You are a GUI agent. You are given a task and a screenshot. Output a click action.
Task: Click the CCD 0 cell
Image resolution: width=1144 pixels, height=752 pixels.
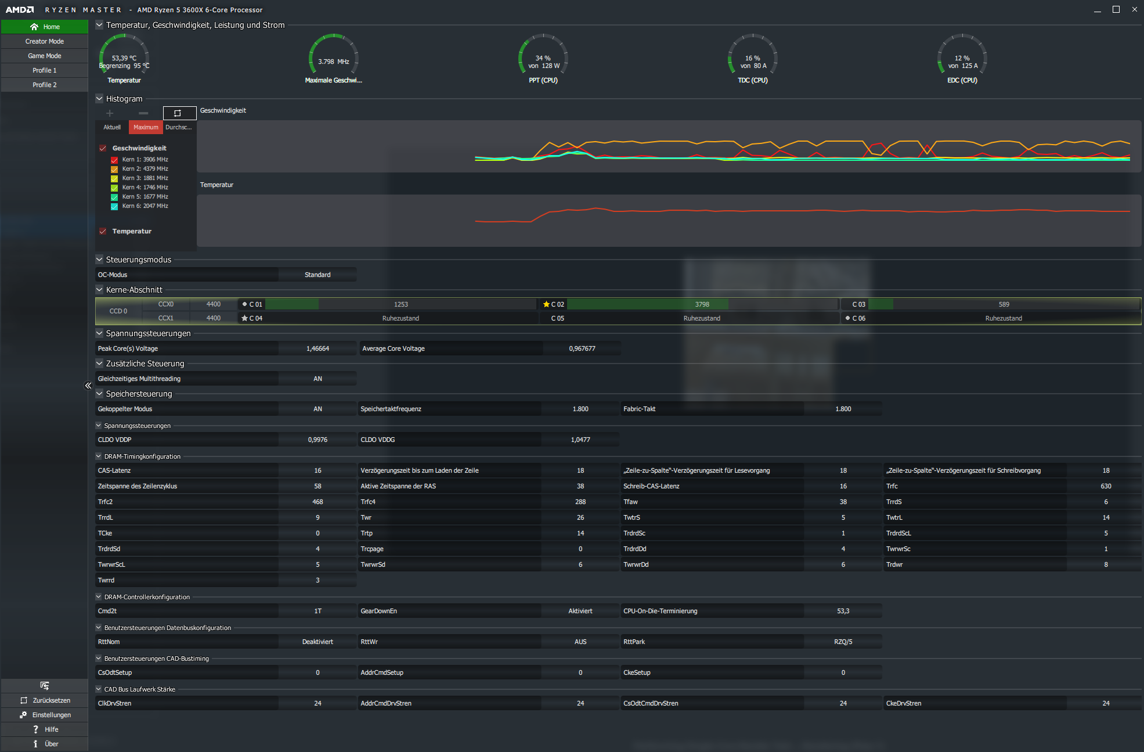tap(118, 311)
